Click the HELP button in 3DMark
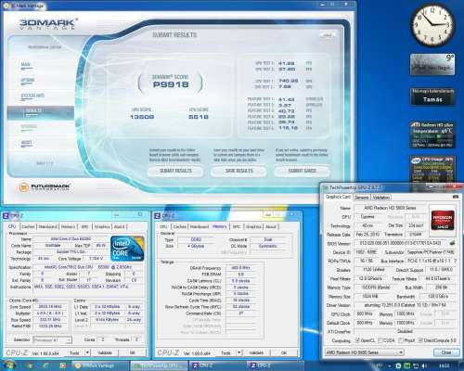464x371 pixels. [x=327, y=35]
